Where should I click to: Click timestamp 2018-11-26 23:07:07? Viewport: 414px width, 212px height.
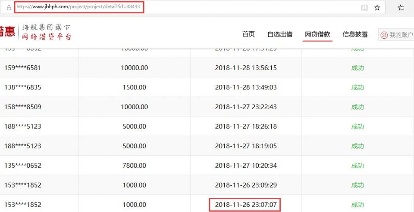pos(246,205)
